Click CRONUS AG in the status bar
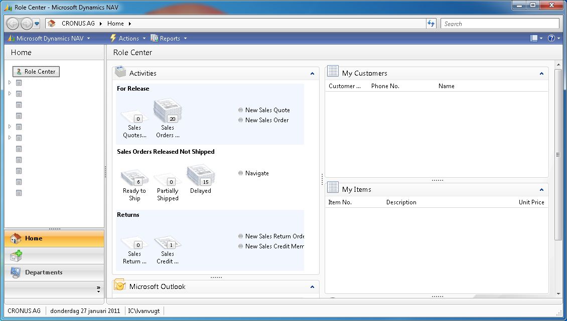Viewport: 567px width, 321px height. 24,311
